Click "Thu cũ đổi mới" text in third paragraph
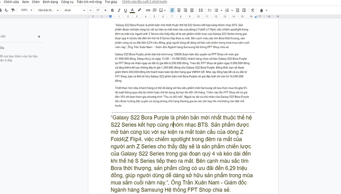The height and width of the screenshot is (194, 341). tap(173, 97)
